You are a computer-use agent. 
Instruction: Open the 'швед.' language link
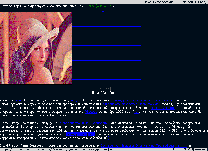(75, 100)
